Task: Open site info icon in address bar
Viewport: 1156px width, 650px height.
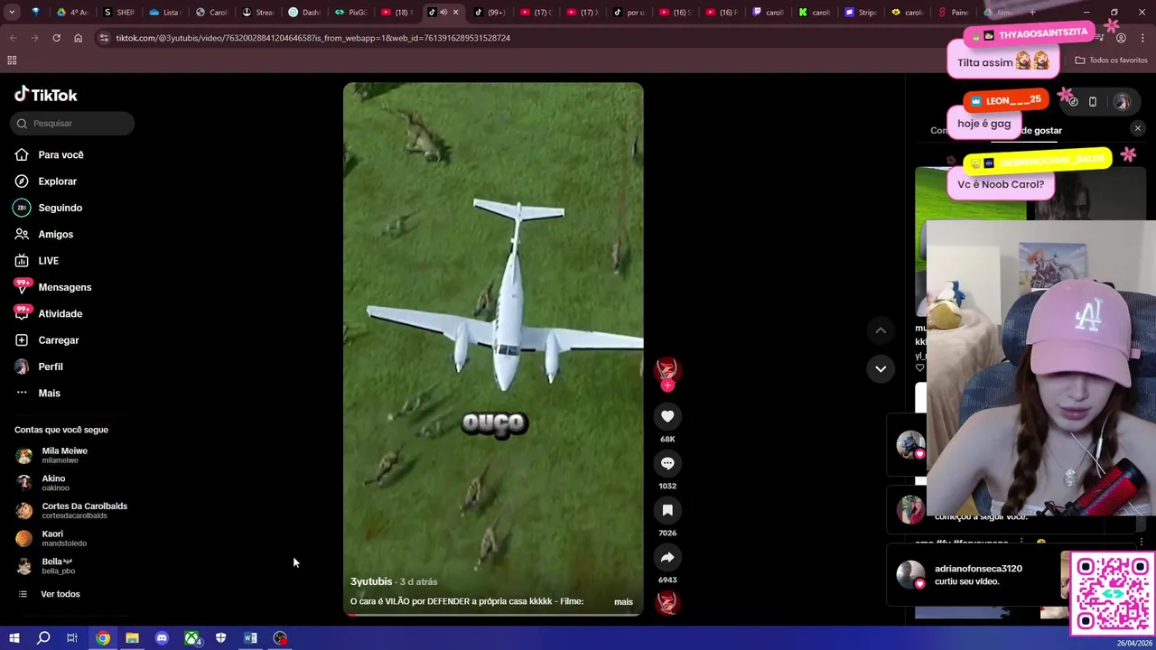Action: click(104, 38)
